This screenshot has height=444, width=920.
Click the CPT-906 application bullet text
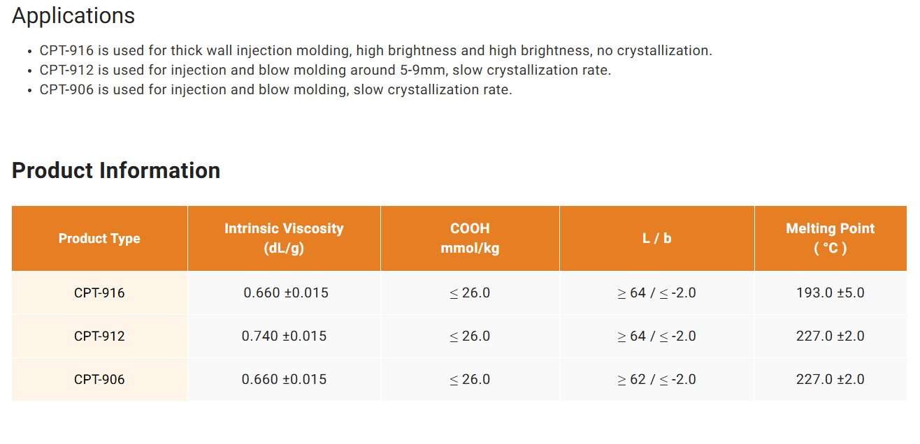[275, 89]
